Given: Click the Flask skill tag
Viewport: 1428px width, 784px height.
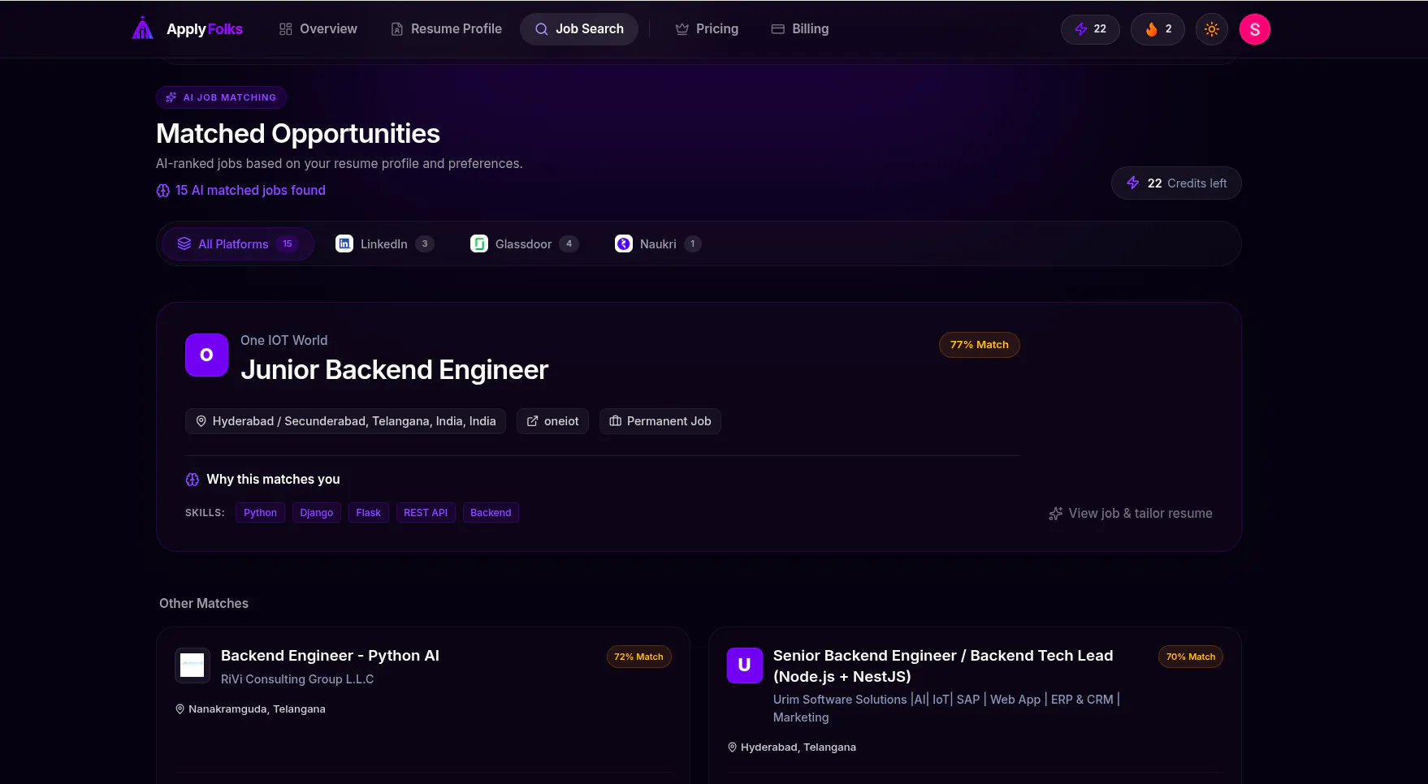Looking at the screenshot, I should (x=368, y=513).
